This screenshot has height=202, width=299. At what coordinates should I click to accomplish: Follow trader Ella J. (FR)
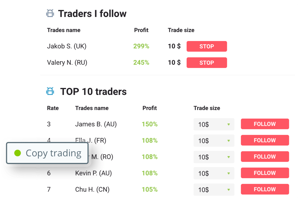pyautogui.click(x=265, y=140)
